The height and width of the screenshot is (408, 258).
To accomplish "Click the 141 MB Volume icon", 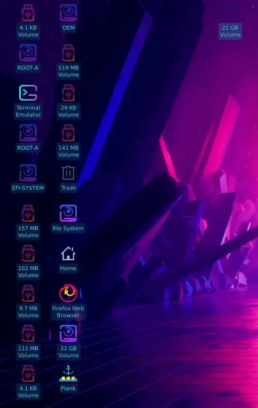I will [x=68, y=133].
